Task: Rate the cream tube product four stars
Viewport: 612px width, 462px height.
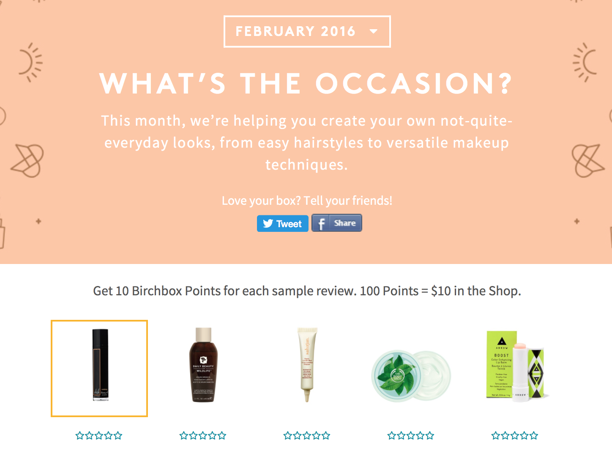Action: [x=317, y=436]
